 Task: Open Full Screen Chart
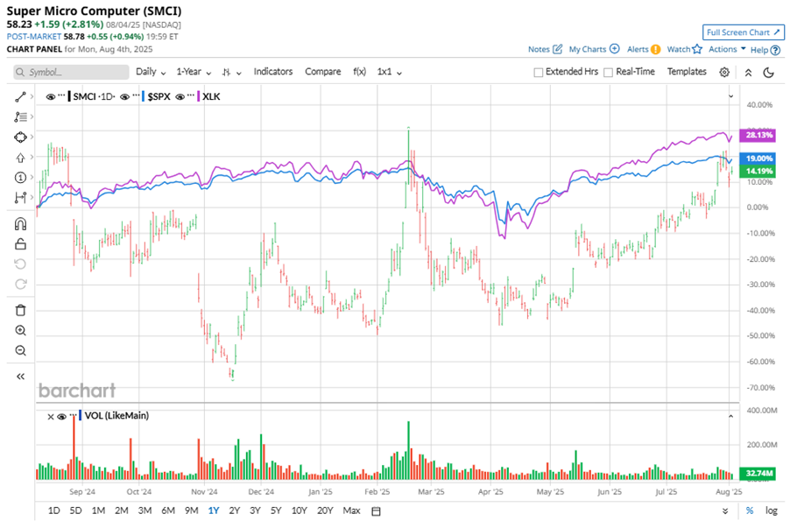coord(744,32)
